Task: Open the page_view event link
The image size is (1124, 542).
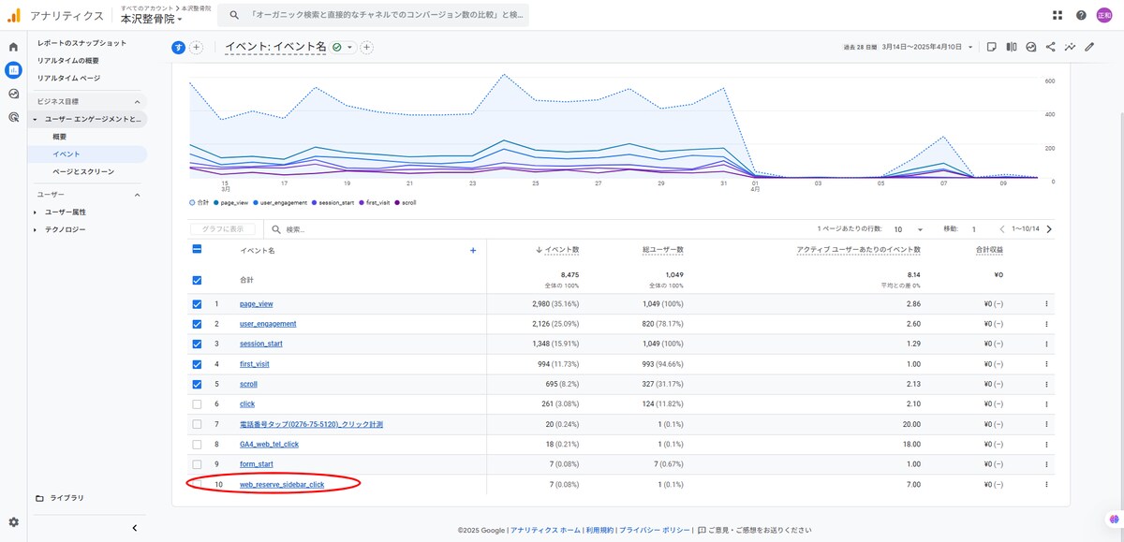Action: [257, 304]
